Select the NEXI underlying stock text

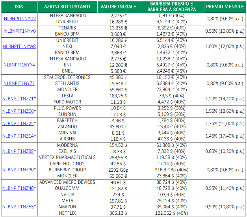pos(67,46)
